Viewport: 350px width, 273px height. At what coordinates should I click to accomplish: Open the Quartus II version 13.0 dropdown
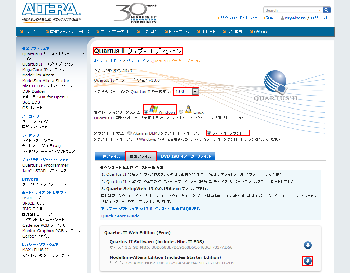186,91
